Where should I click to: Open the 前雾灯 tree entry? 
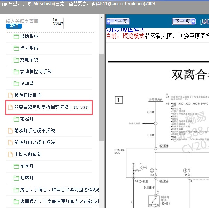(x=27, y=166)
